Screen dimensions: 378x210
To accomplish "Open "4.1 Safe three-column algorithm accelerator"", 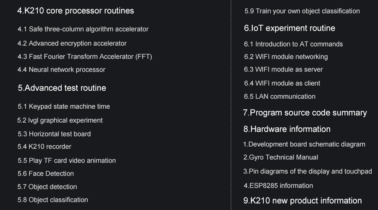I will (x=83, y=29).
